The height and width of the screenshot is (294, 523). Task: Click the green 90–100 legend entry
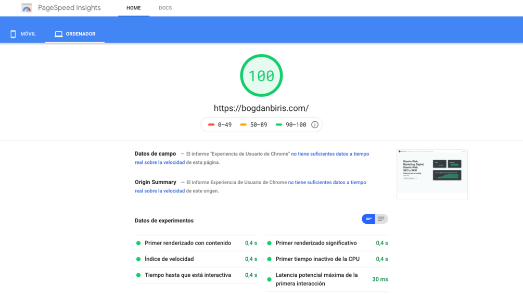(291, 125)
